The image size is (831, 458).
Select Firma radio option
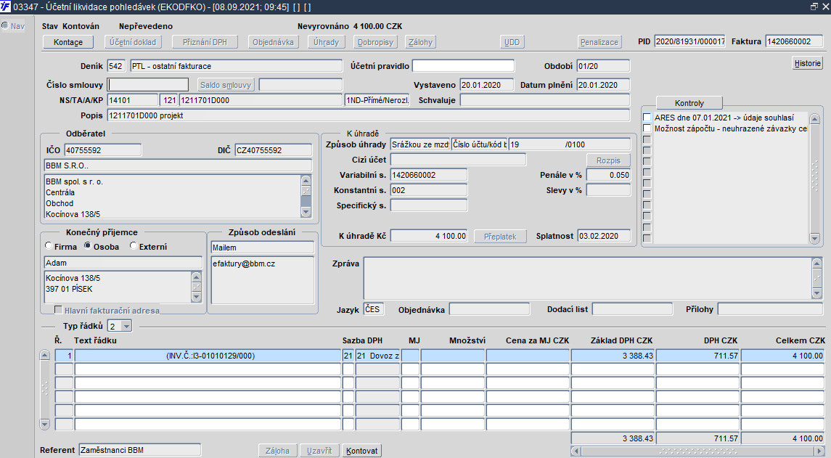[x=49, y=246]
